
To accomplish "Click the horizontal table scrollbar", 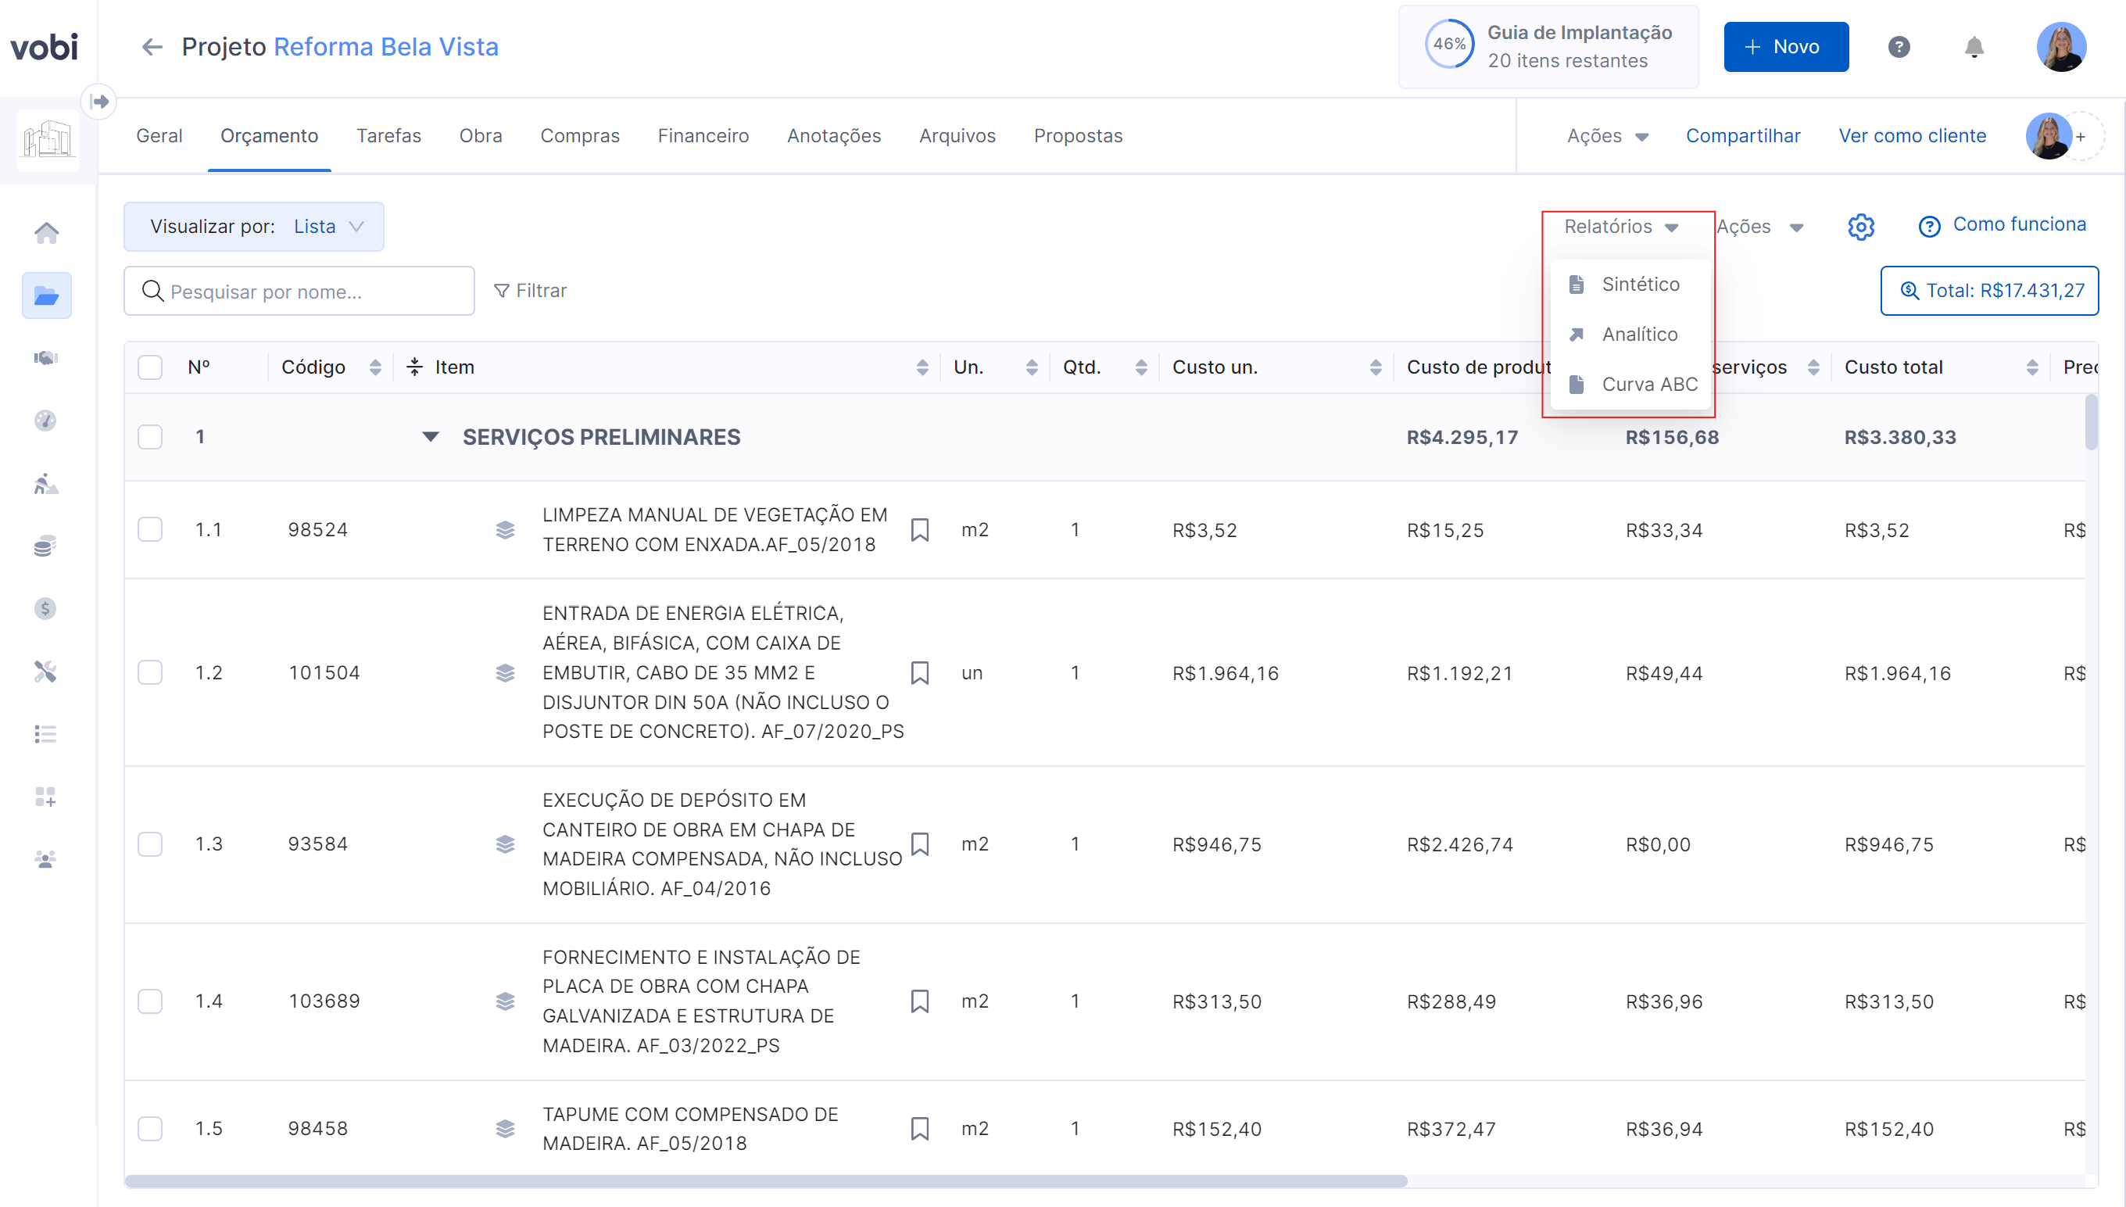I will (764, 1180).
